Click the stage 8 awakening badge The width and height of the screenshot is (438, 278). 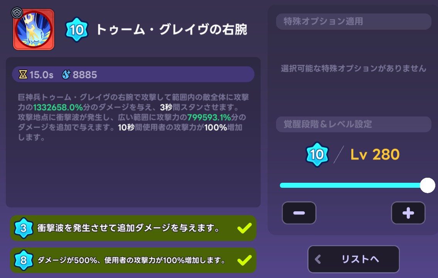(x=24, y=260)
